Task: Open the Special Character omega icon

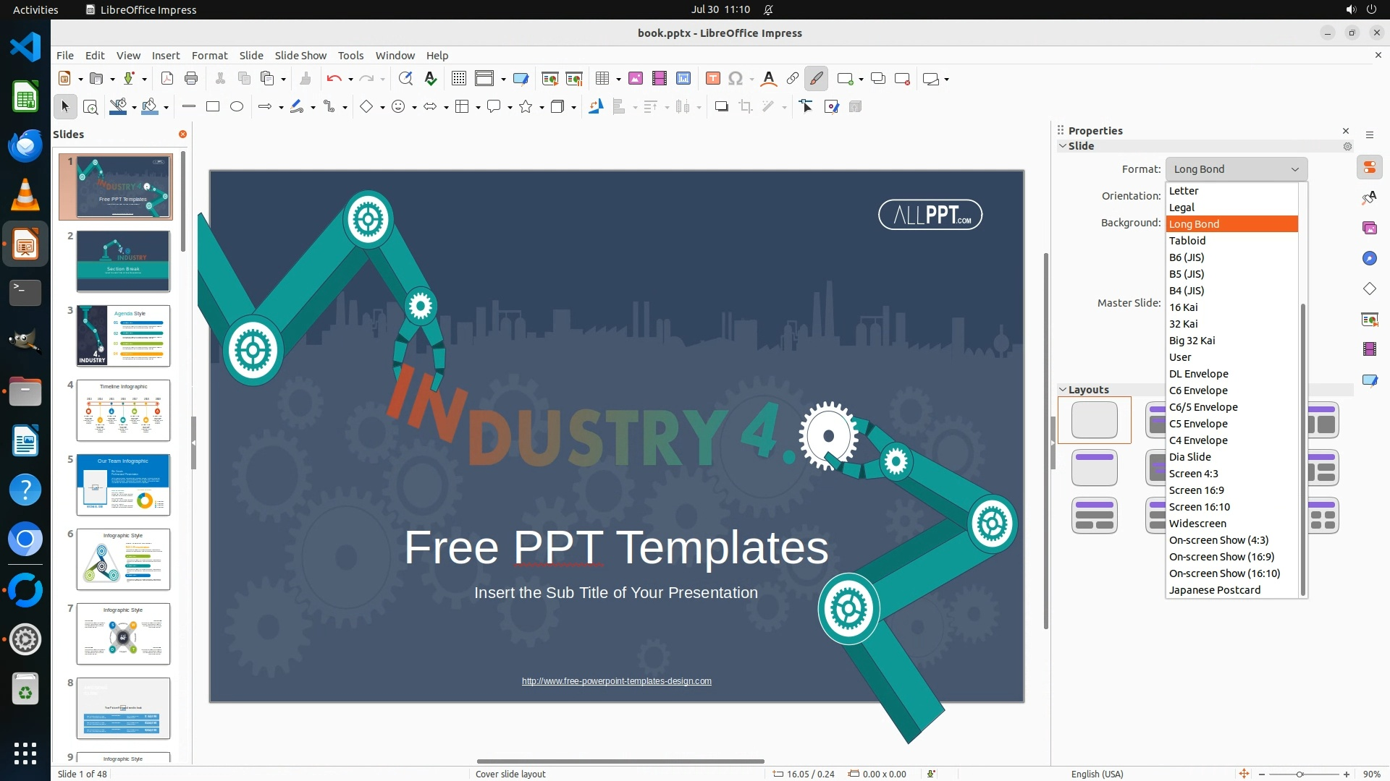Action: tap(736, 79)
